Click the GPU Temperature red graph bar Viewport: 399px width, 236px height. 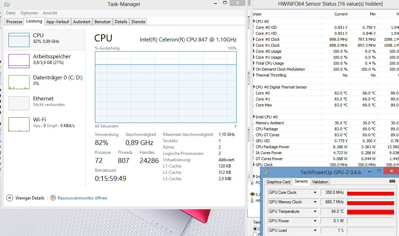click(x=371, y=212)
